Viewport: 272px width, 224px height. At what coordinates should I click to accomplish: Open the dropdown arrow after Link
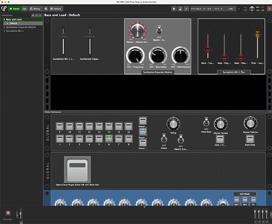point(239,9)
